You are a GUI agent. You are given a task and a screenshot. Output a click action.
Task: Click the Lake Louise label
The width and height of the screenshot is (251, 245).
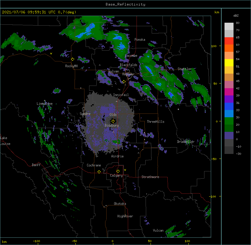coord(5,141)
